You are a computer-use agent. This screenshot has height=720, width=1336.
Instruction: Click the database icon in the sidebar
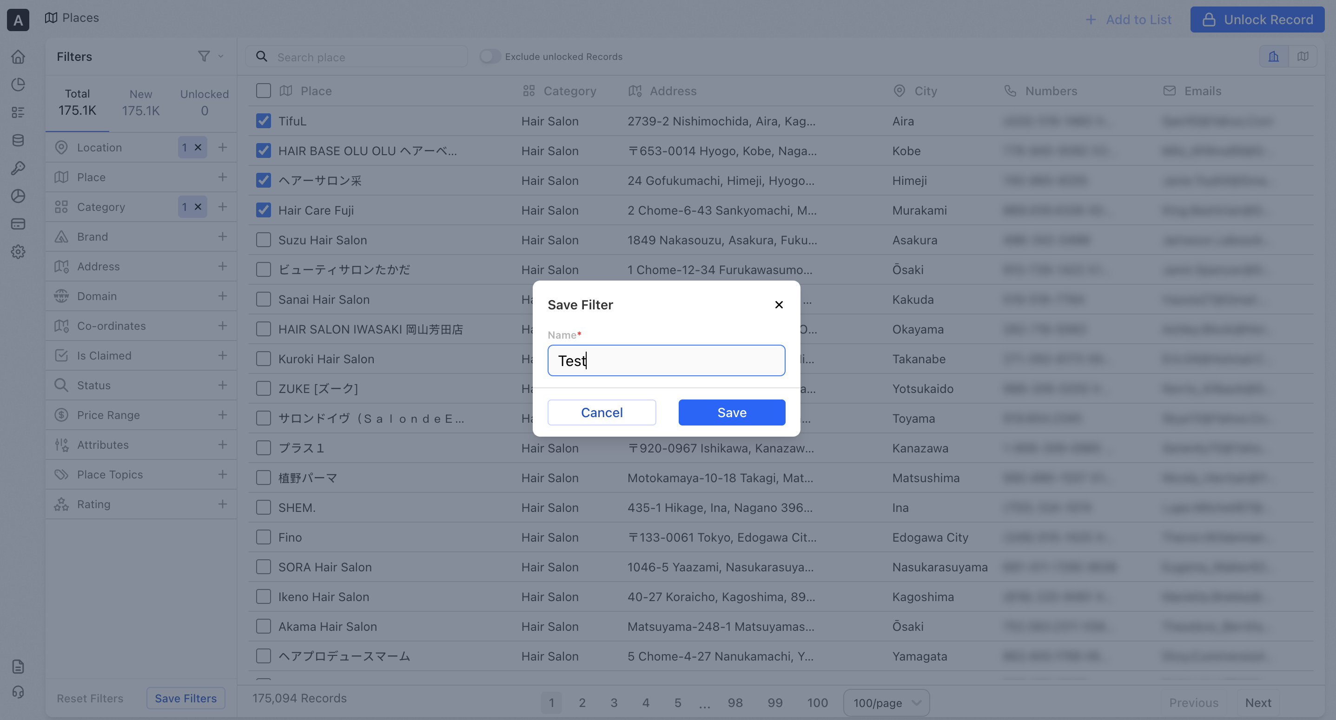(18, 140)
